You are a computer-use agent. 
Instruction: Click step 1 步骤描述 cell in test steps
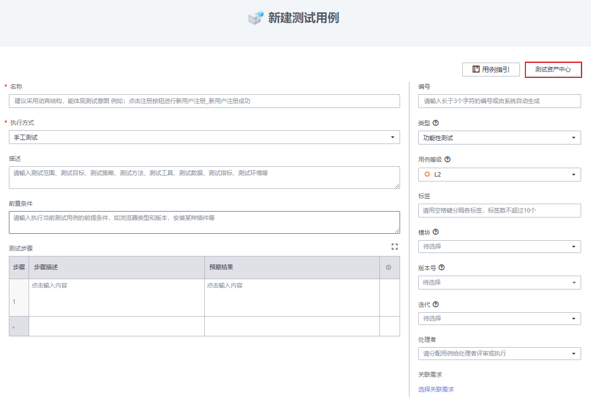116,297
